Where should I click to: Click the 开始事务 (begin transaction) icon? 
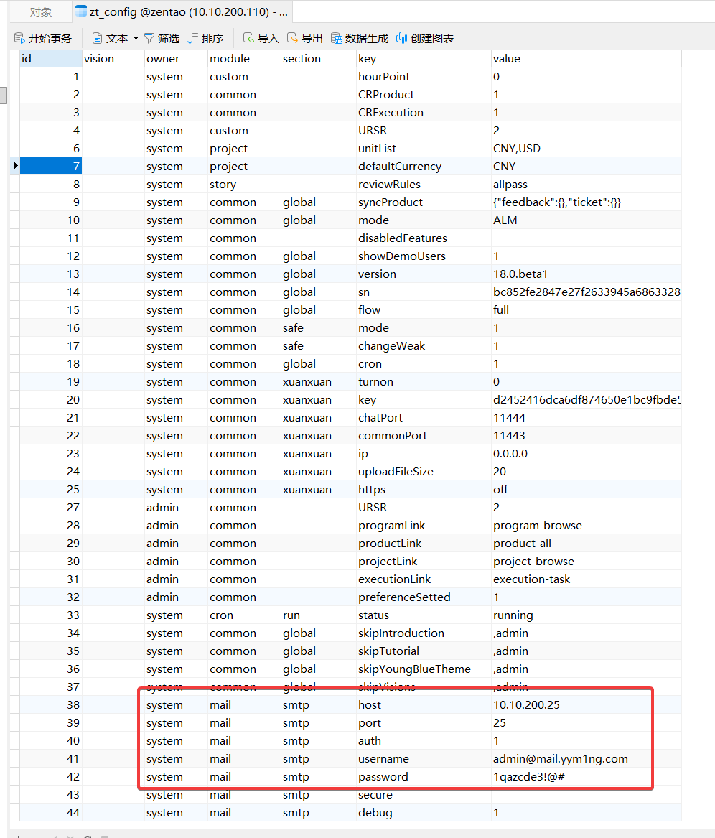[19, 38]
